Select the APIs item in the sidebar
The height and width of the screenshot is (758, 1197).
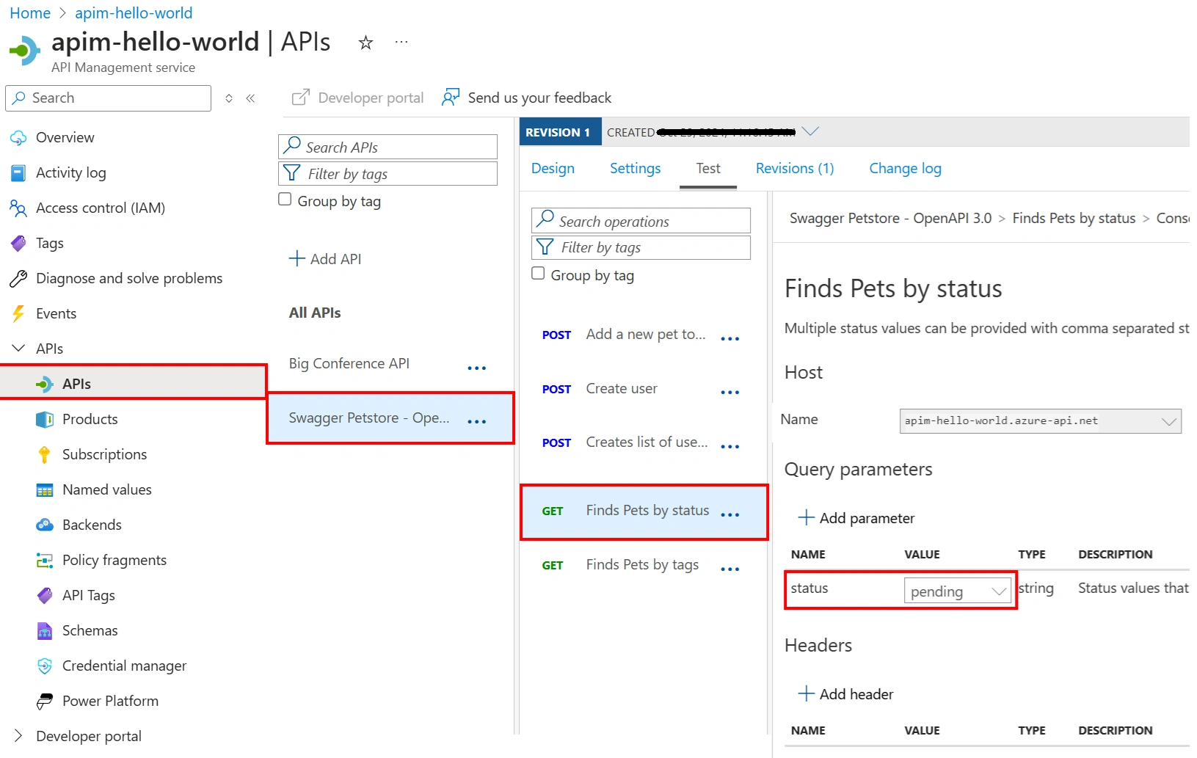click(x=133, y=384)
